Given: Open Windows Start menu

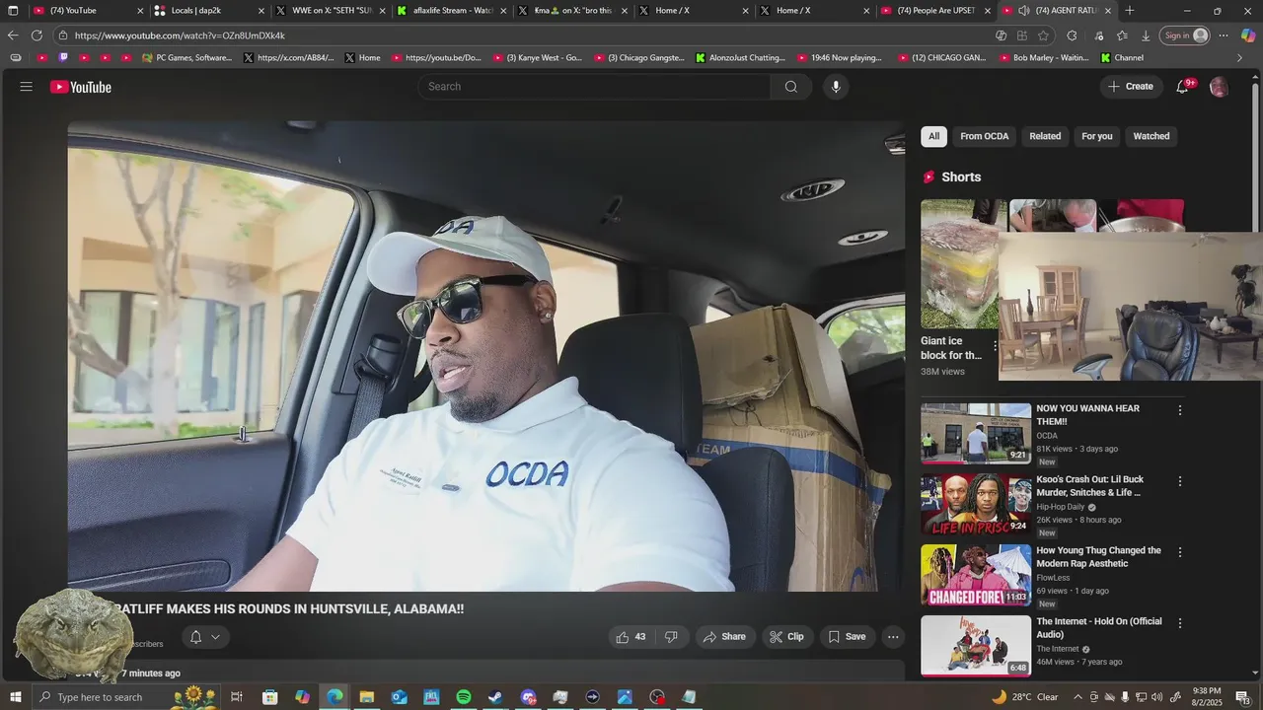Looking at the screenshot, I should (16, 697).
